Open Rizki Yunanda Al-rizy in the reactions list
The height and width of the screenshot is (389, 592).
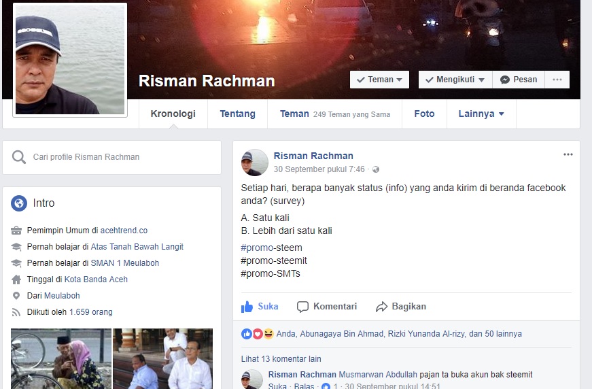[x=428, y=334]
